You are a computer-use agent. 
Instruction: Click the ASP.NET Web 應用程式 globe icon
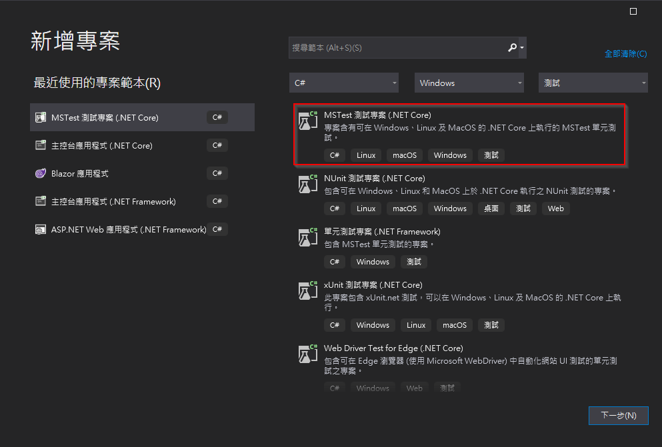[41, 229]
